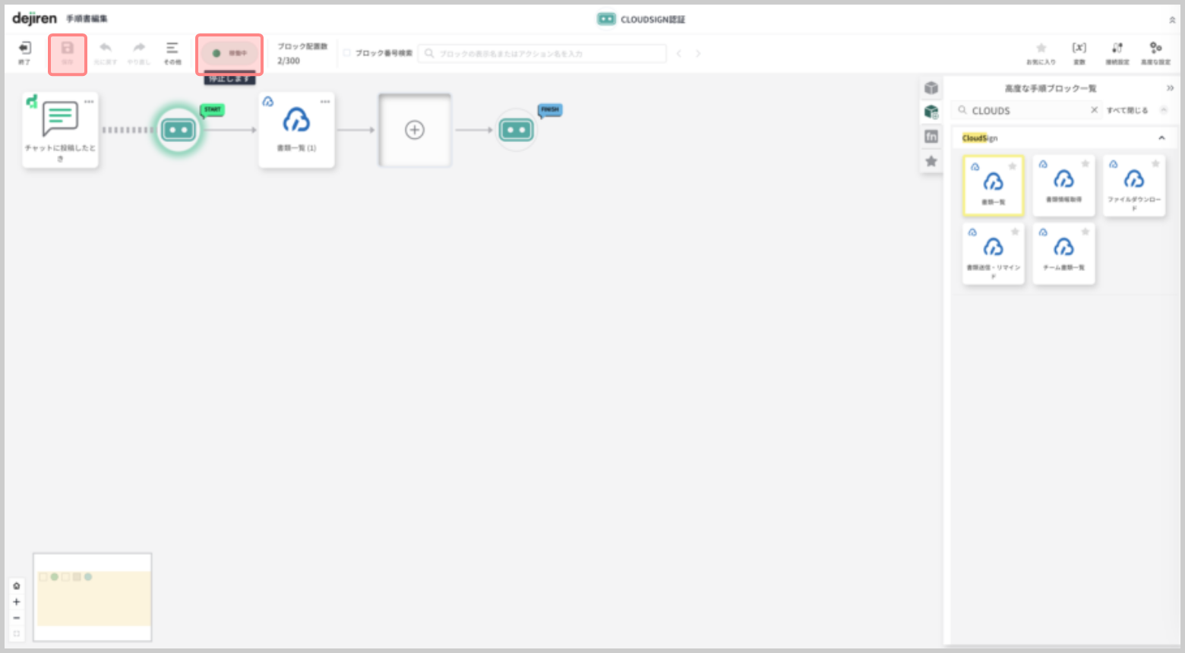Image resolution: width=1185 pixels, height=653 pixels.
Task: Zoom out canvas with minus button
Action: (17, 618)
